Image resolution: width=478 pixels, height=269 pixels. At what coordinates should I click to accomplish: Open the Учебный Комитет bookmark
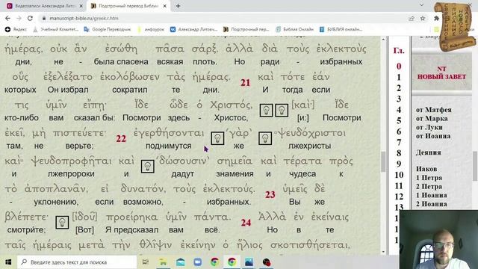(56, 29)
